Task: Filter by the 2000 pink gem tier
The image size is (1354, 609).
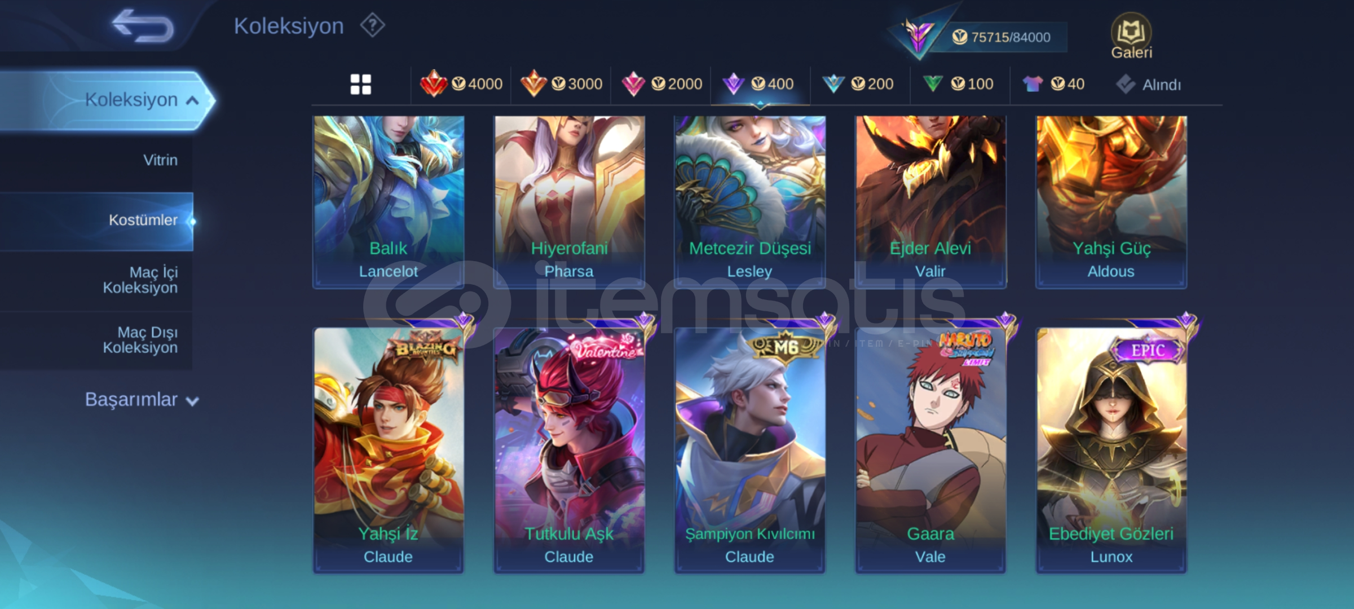Action: (661, 84)
